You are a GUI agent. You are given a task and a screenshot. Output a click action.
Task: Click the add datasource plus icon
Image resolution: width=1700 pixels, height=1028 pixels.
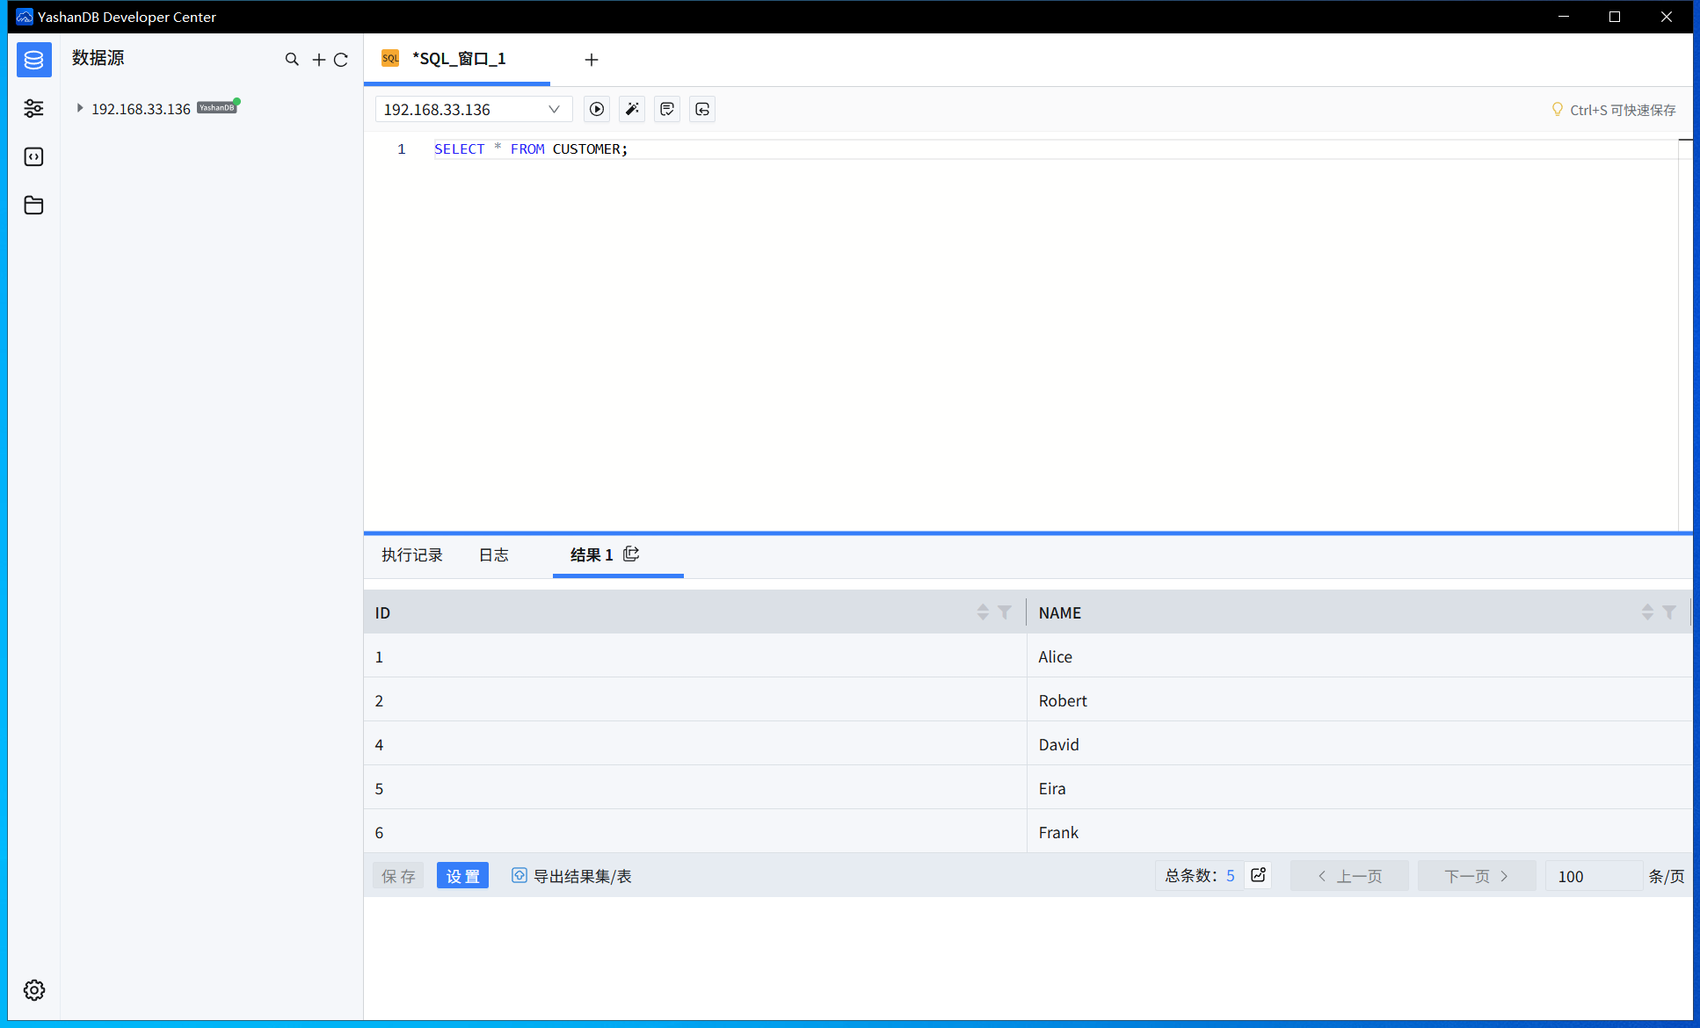tap(318, 60)
